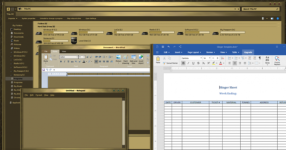The height and width of the screenshot is (150, 286).
Task: Align text right in Slinger Template editor
Action: coord(240,63)
